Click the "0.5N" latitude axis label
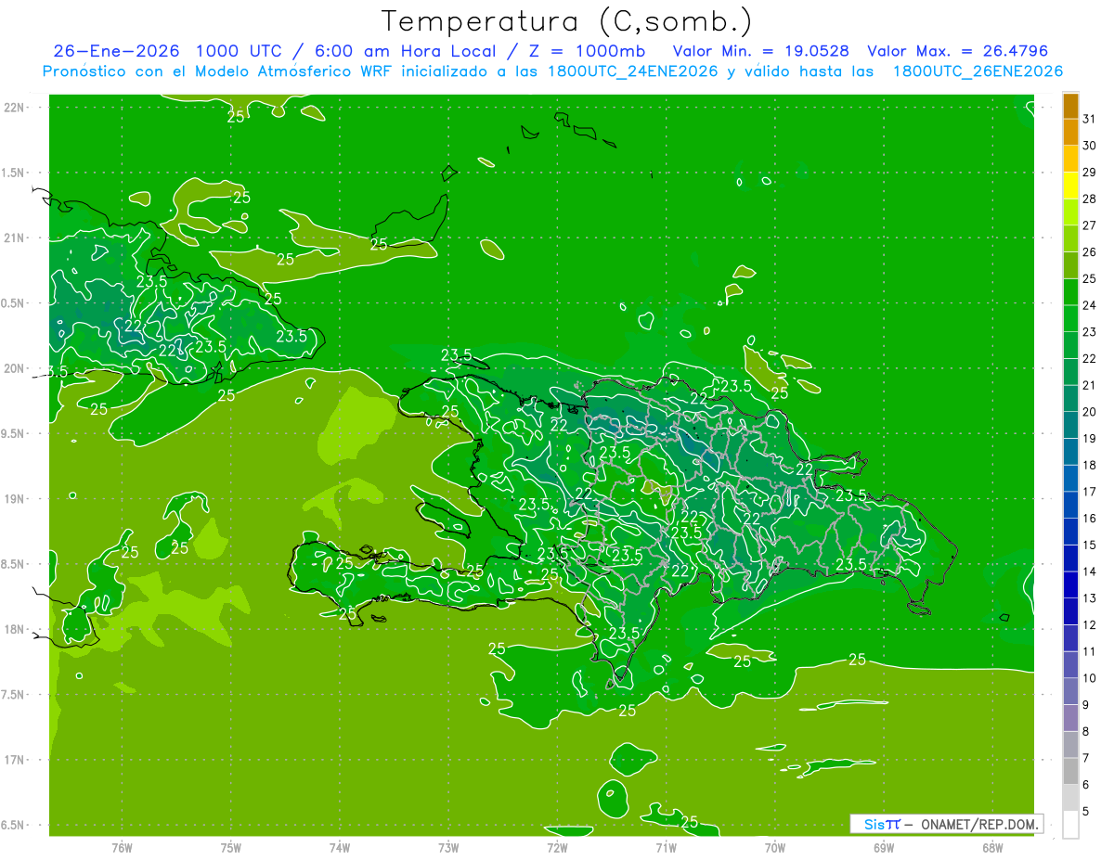 [x=14, y=303]
